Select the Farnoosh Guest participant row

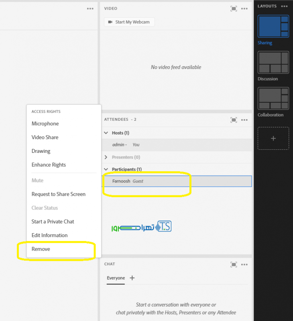(177, 181)
